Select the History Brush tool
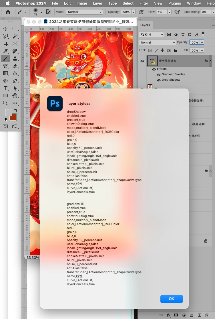215x319 pixels. click(x=5, y=66)
